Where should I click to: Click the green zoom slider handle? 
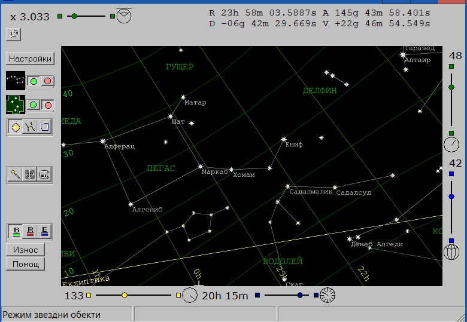pyautogui.click(x=74, y=16)
